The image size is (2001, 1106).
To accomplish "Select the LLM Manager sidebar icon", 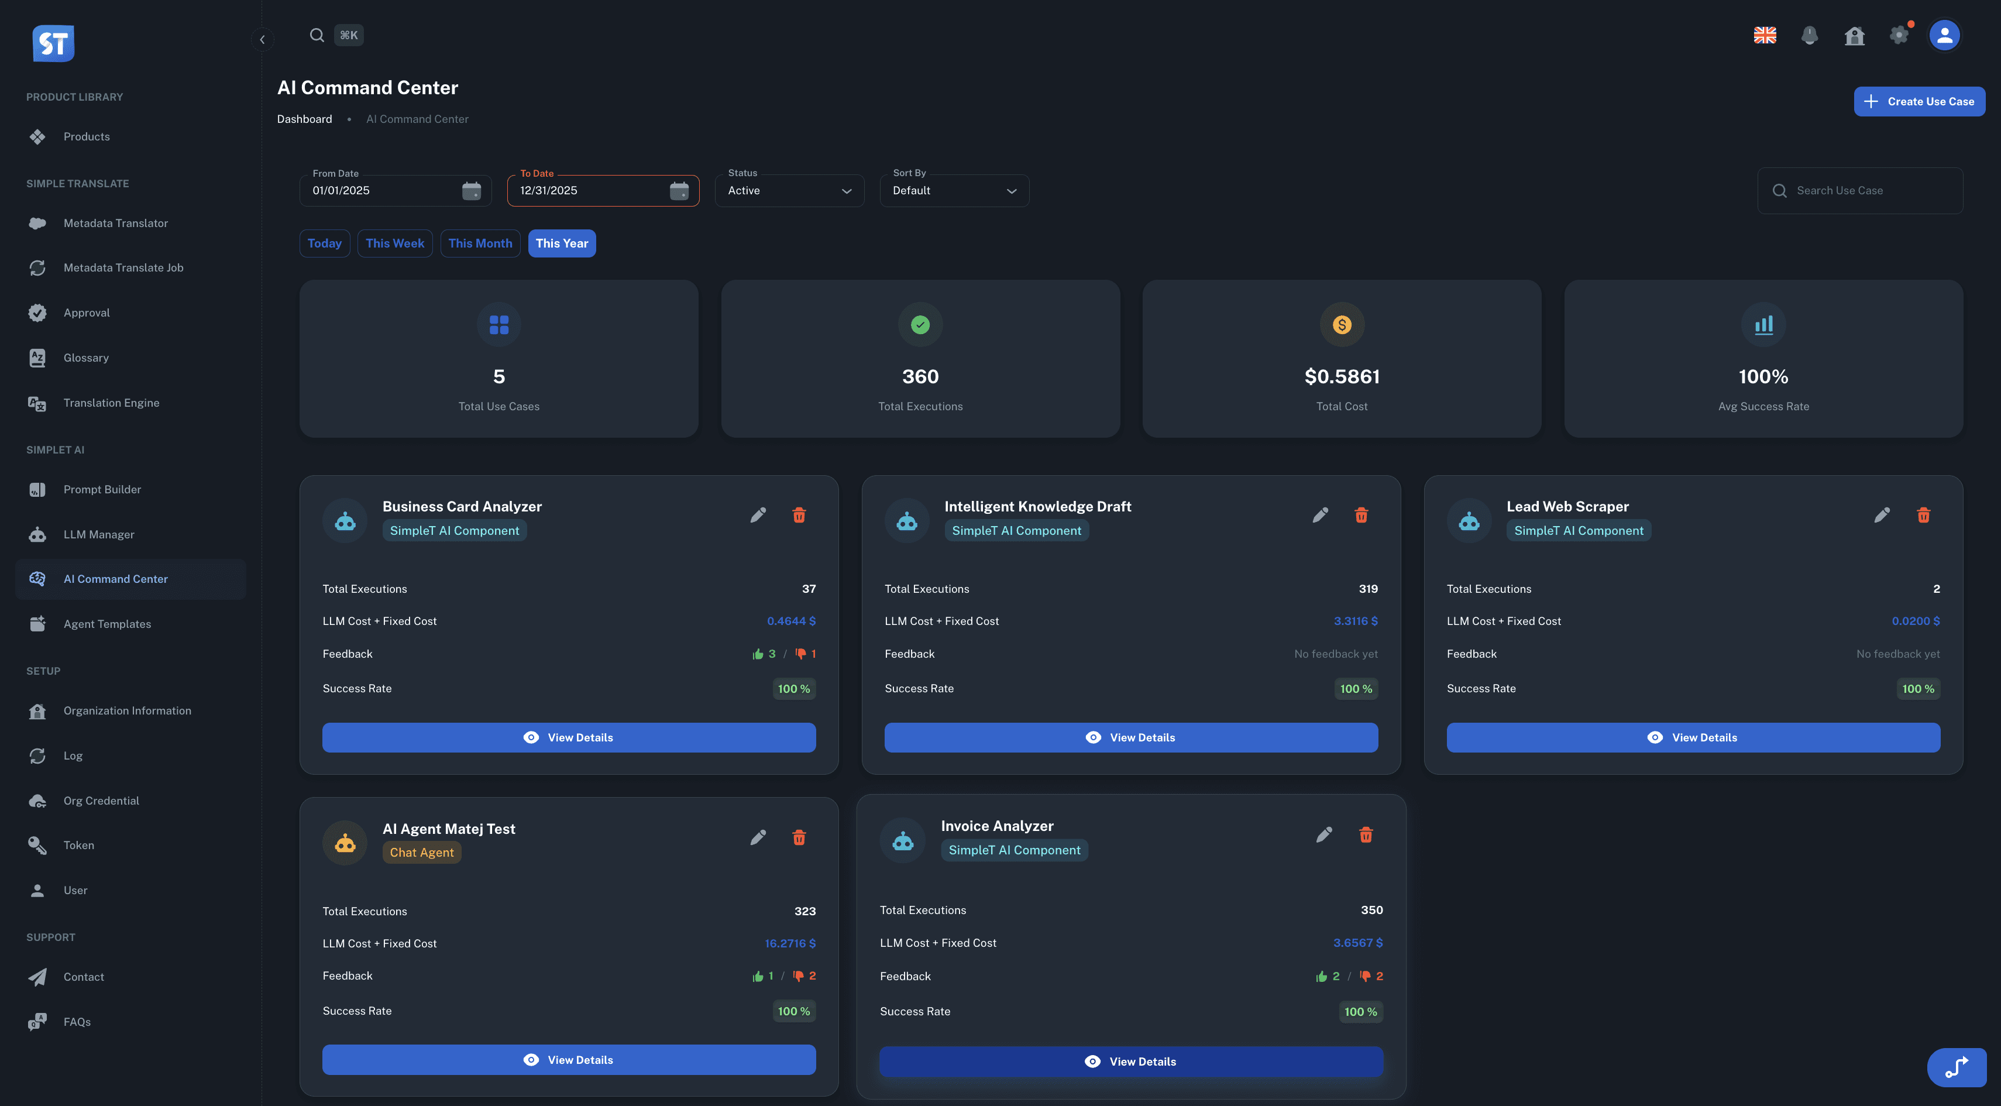I will tap(37, 534).
